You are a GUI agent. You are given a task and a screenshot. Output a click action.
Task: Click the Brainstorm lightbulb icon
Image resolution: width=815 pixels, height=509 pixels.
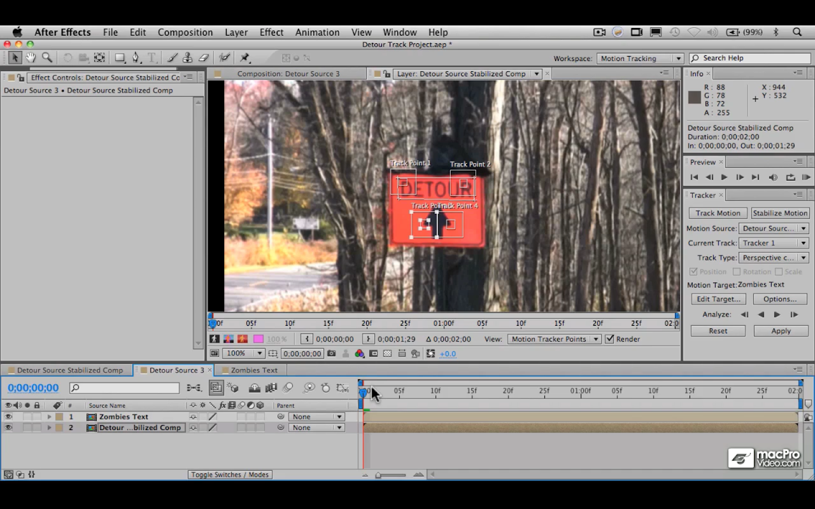pos(309,387)
